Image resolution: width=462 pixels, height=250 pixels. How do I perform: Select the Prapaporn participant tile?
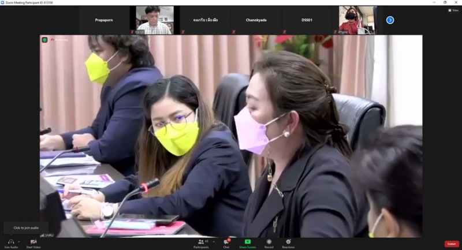coord(104,20)
